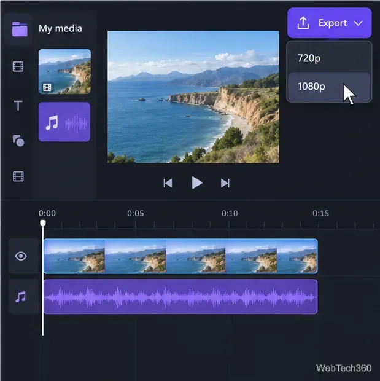
Task: Toggle video track visibility eye icon
Action: [x=21, y=256]
